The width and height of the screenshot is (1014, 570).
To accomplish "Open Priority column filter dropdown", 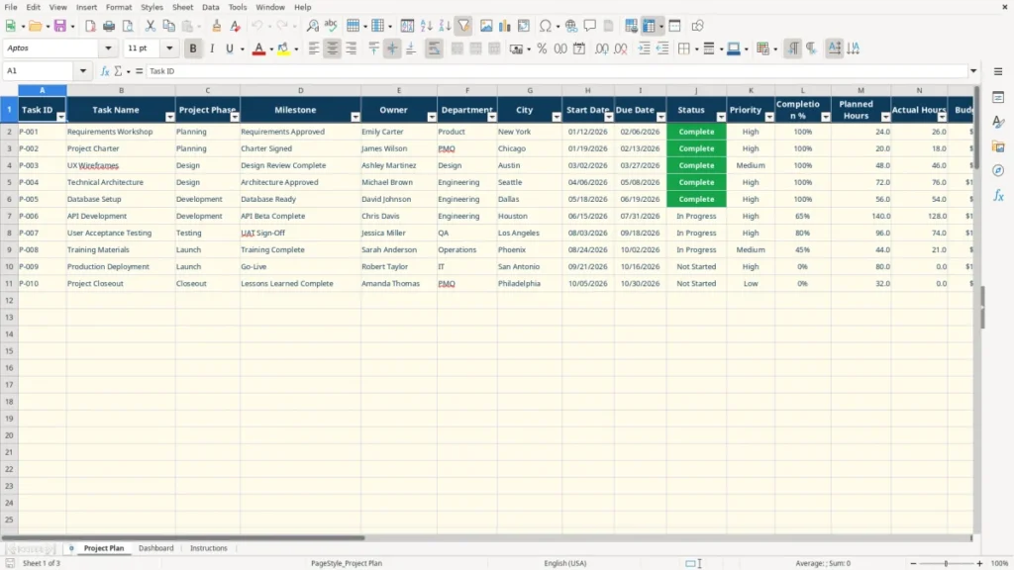I will [x=768, y=117].
